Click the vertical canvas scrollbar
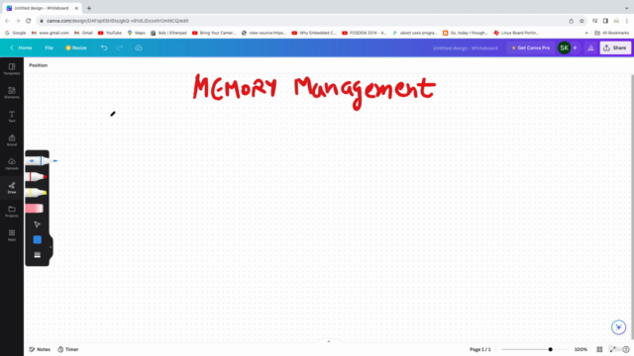 pos(632,206)
